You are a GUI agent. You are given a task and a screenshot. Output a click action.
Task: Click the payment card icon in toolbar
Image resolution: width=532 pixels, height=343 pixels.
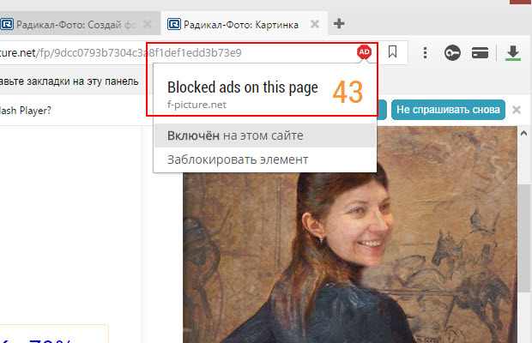[x=481, y=52]
